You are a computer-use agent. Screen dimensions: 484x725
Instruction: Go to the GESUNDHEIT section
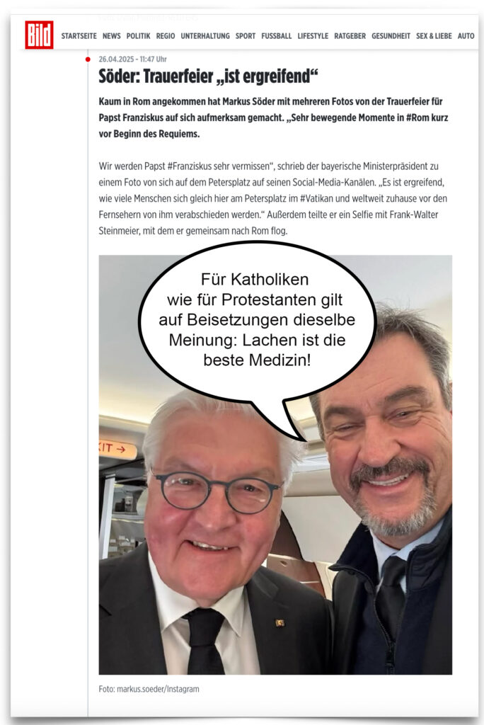tap(391, 36)
